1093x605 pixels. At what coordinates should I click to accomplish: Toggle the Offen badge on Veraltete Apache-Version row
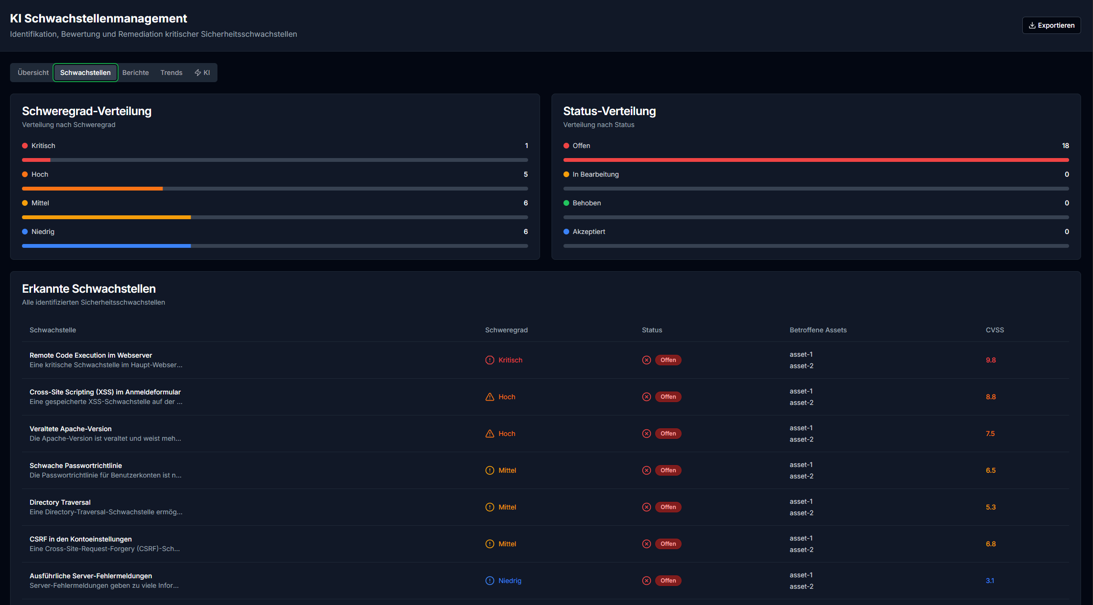[x=668, y=433]
